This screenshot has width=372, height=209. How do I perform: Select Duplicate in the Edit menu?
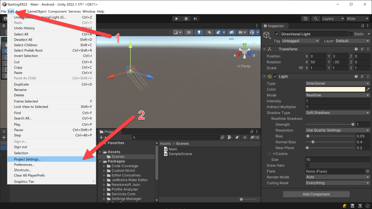[52, 84]
